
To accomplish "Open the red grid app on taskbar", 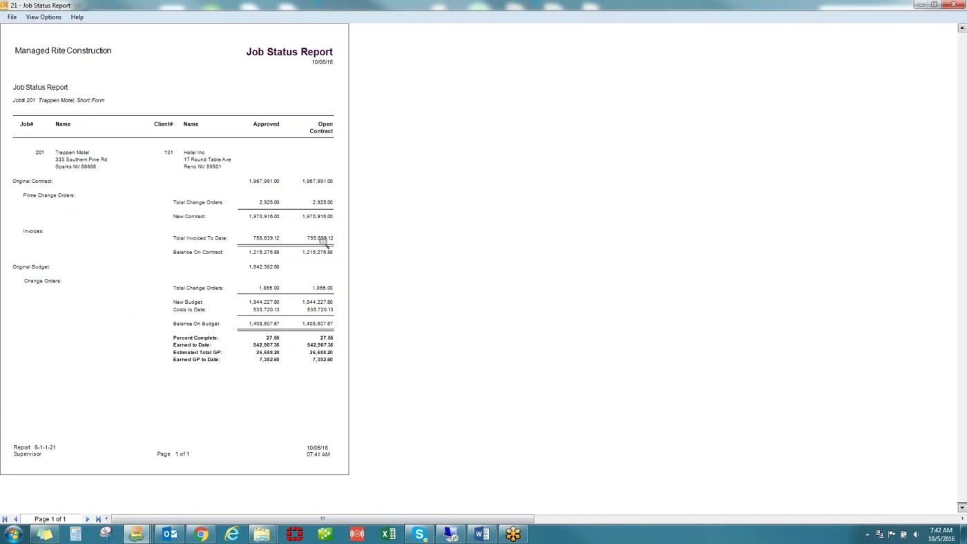I will (294, 534).
